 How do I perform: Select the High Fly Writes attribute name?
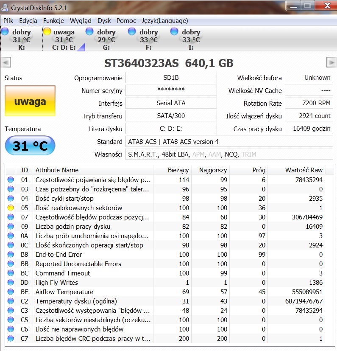(x=56, y=283)
